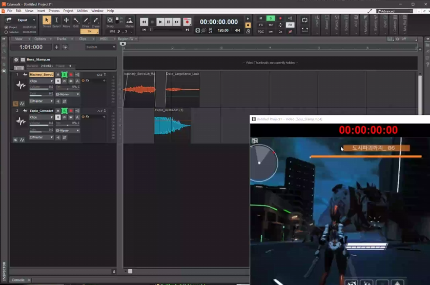Toggle solo on Explo_Grenade1 track
The width and height of the screenshot is (430, 285).
pos(64,111)
